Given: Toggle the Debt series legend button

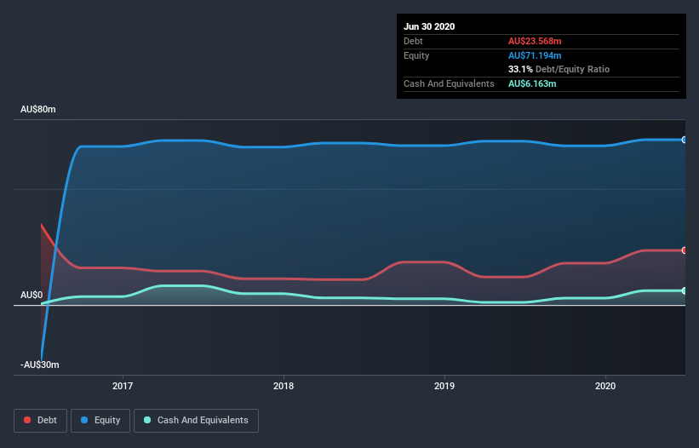Looking at the screenshot, I should (40, 421).
